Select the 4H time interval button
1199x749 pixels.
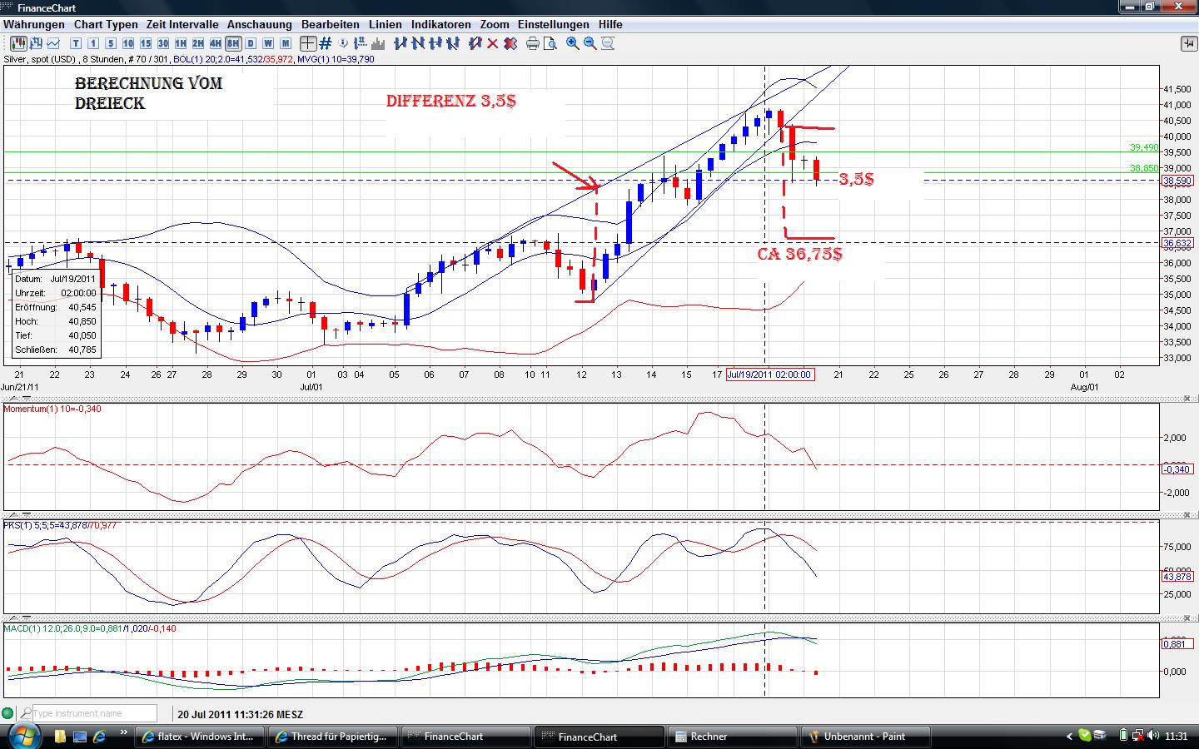(x=216, y=43)
